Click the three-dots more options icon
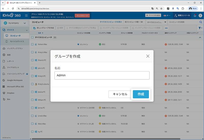The image size is (204, 140). pyautogui.click(x=166, y=28)
